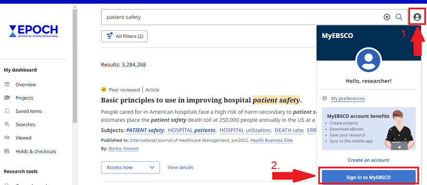This screenshot has height=185, width=427.
Task: Click the Projects folder icon
Action: 7,98
